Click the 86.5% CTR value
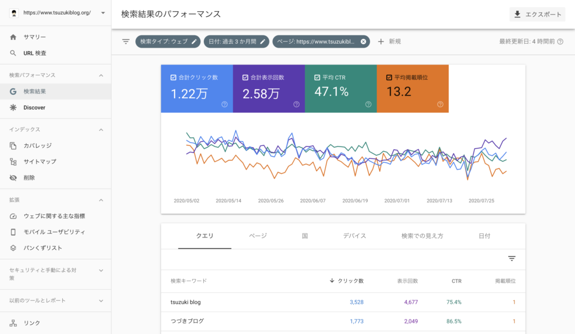The width and height of the screenshot is (575, 334). 454,321
